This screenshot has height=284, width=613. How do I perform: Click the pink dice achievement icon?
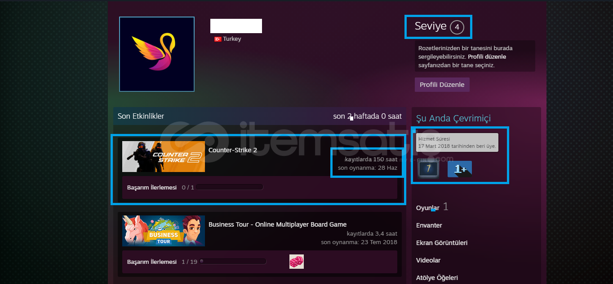point(297,262)
